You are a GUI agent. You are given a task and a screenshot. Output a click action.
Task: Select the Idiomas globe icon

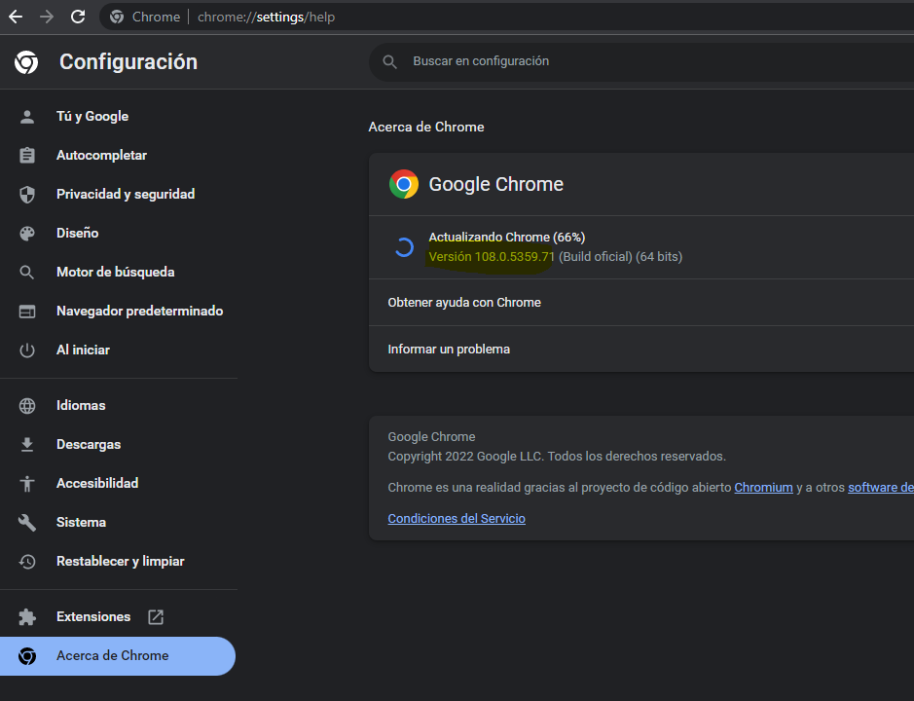point(27,405)
